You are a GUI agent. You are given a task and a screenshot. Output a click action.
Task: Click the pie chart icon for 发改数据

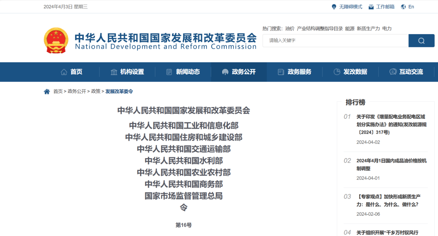point(337,72)
